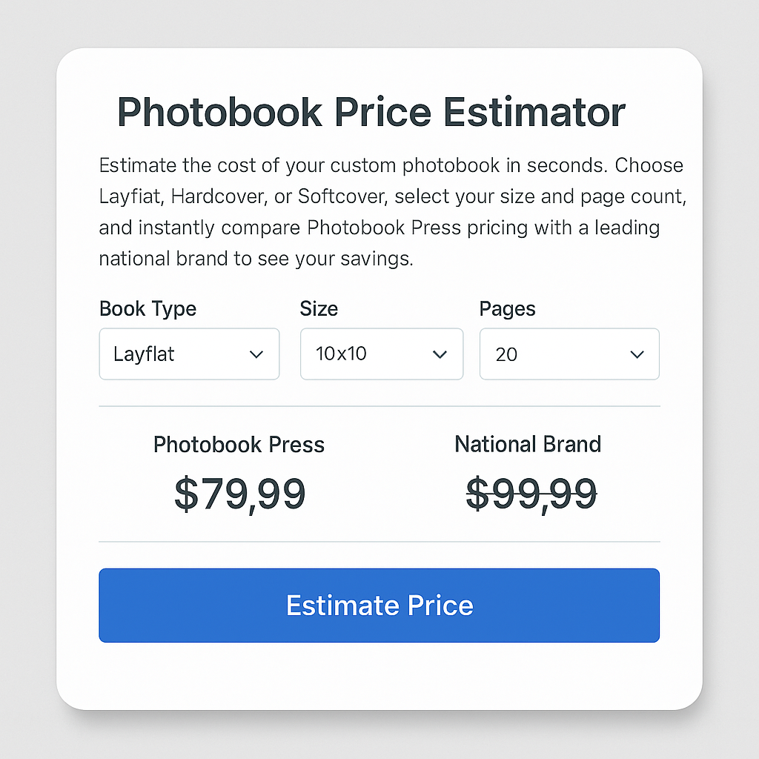The width and height of the screenshot is (759, 759).
Task: Click the Estimate Price button
Action: (379, 605)
